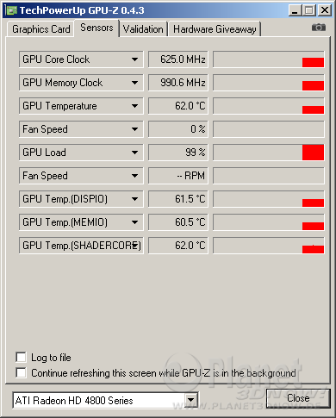The height and width of the screenshot is (418, 336).
Task: Open the ATI Radeon HD 4800 Series selector
Action: pyautogui.click(x=105, y=400)
